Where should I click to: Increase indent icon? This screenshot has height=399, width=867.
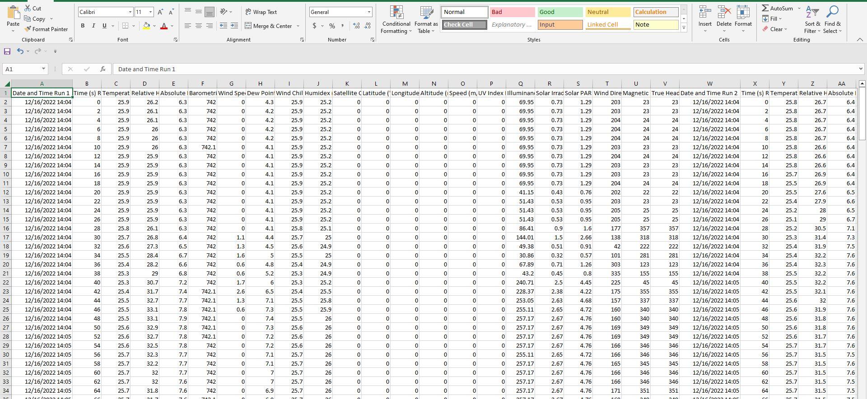[x=234, y=26]
